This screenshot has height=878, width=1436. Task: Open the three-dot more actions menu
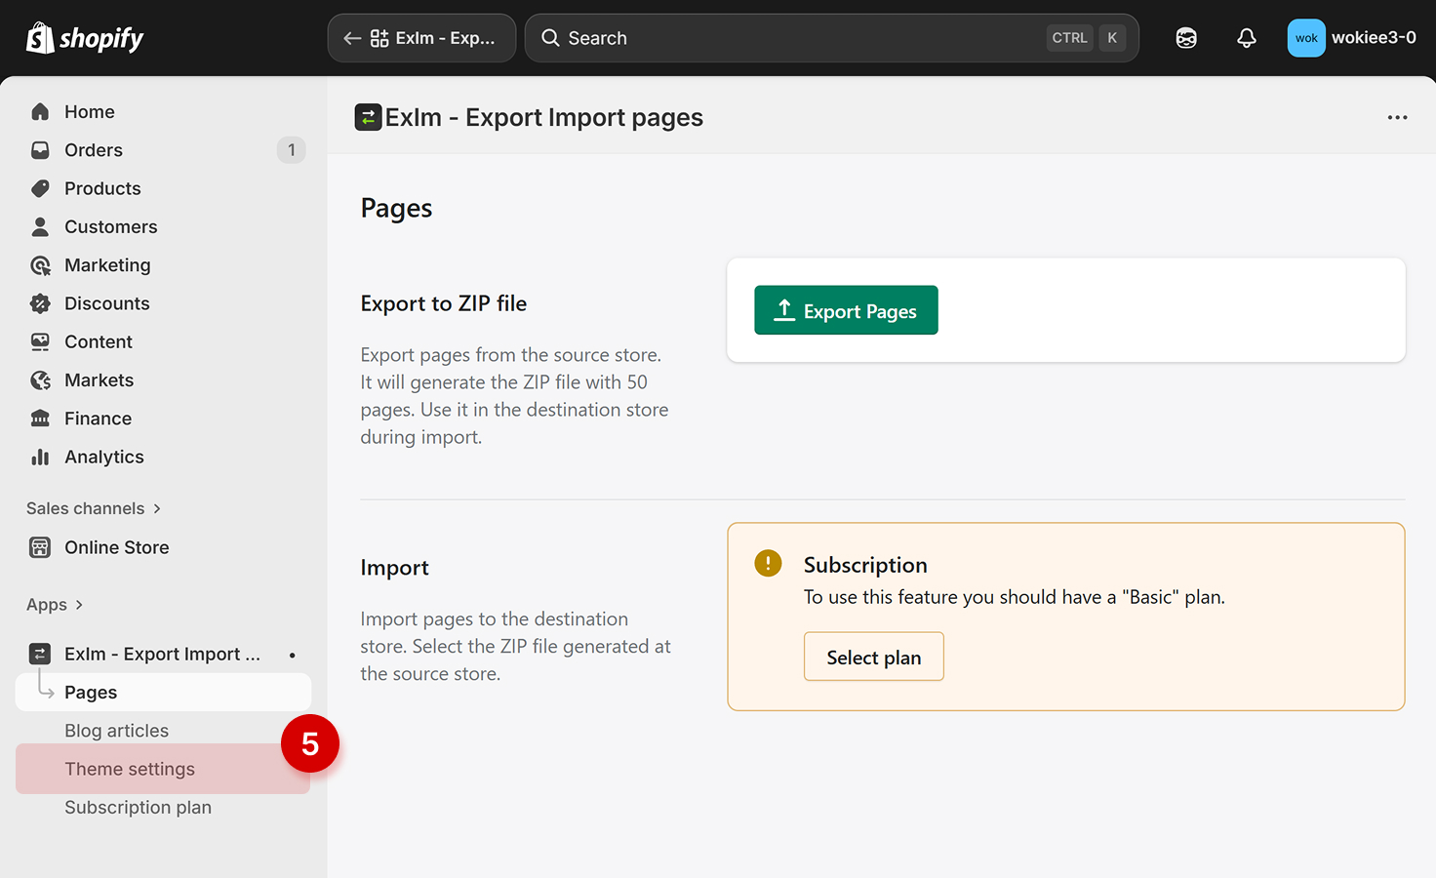click(x=1397, y=117)
